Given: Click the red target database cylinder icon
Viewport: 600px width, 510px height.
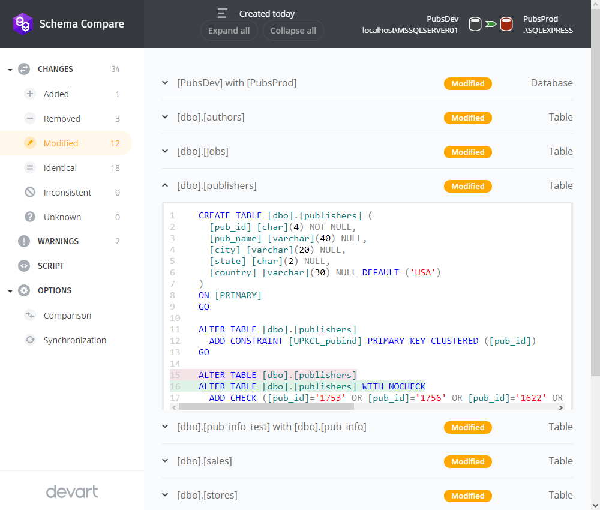Looking at the screenshot, I should pyautogui.click(x=506, y=24).
